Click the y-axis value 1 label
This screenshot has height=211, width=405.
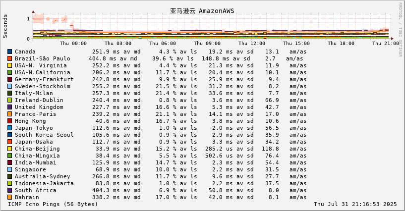(x=28, y=19)
